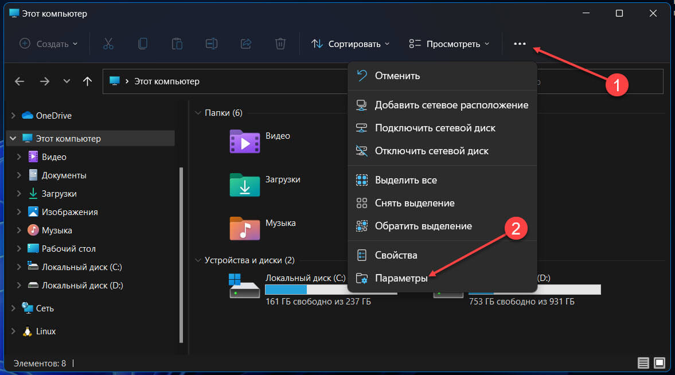Click the Copy icon in toolbar
This screenshot has width=675, height=375.
pyautogui.click(x=142, y=44)
